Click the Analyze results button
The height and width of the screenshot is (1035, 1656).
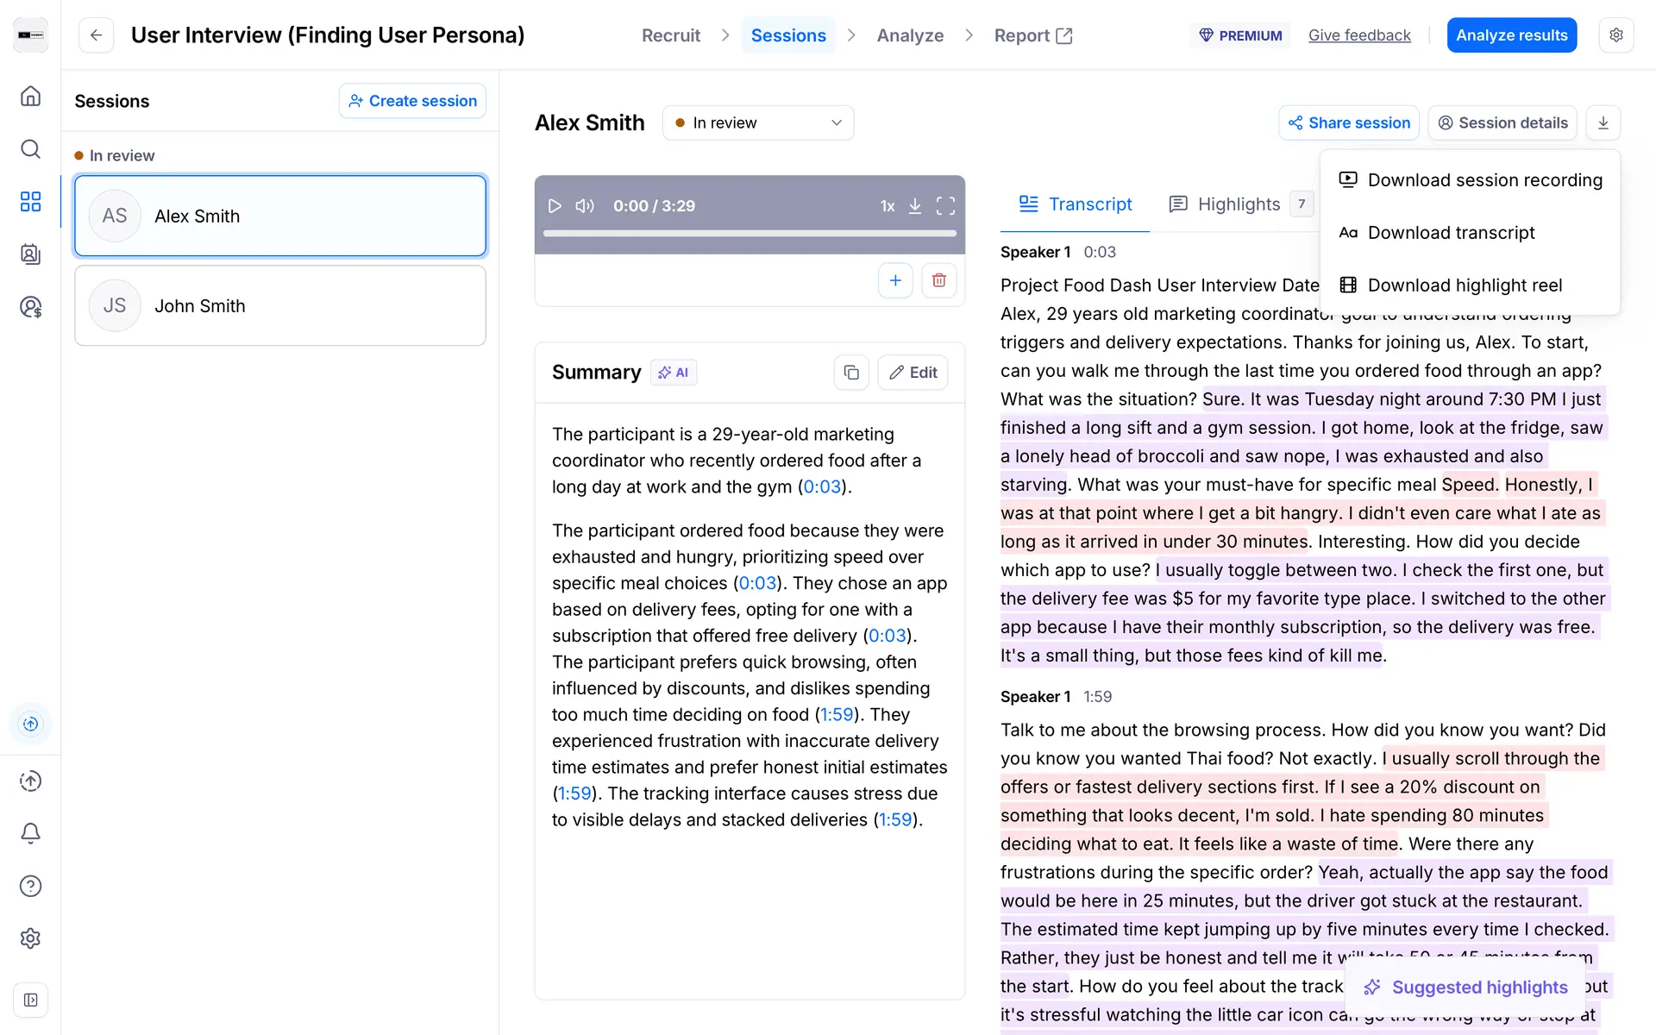(1511, 35)
